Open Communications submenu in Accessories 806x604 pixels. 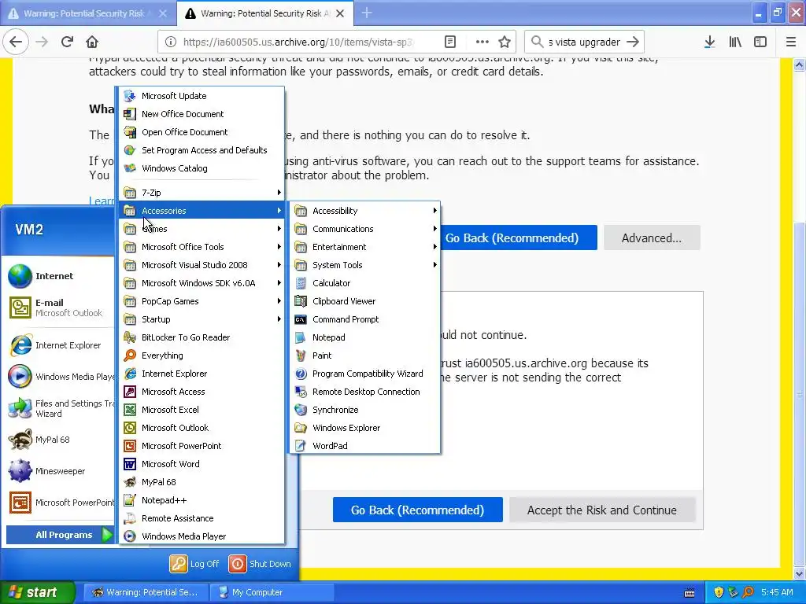[x=365, y=229]
